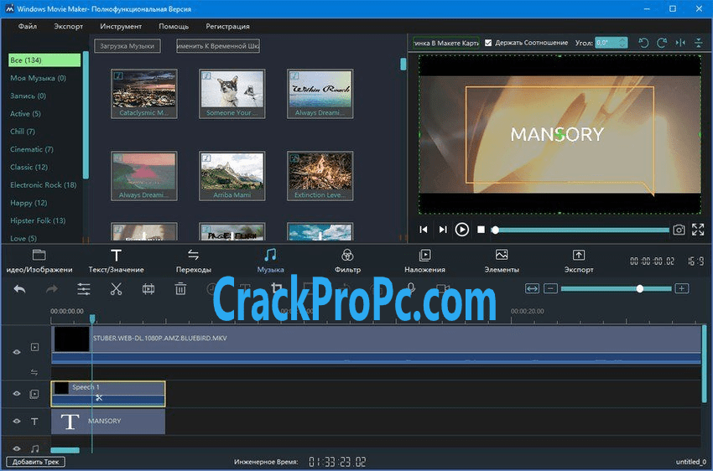Select the Все (134) category

tap(44, 60)
